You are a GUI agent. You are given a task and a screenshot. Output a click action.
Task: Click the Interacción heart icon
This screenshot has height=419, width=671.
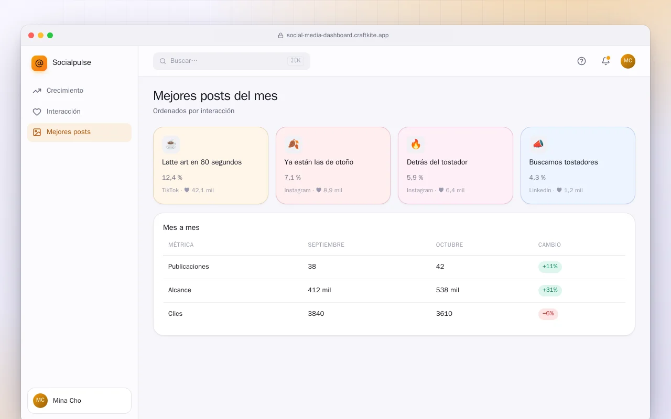tap(37, 112)
